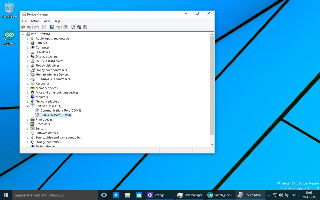Viewport: 320px width, 200px height.
Task: Scan for hardware changes via toolbar icon
Action: pos(65,27)
